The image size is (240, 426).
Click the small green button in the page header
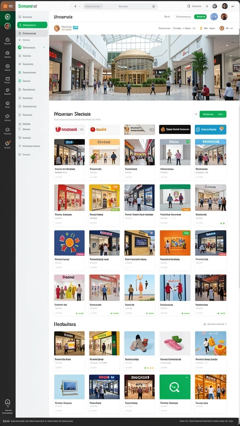[x=200, y=17]
